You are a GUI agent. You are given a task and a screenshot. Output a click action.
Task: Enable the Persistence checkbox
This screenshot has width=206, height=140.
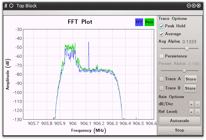(x=161, y=56)
